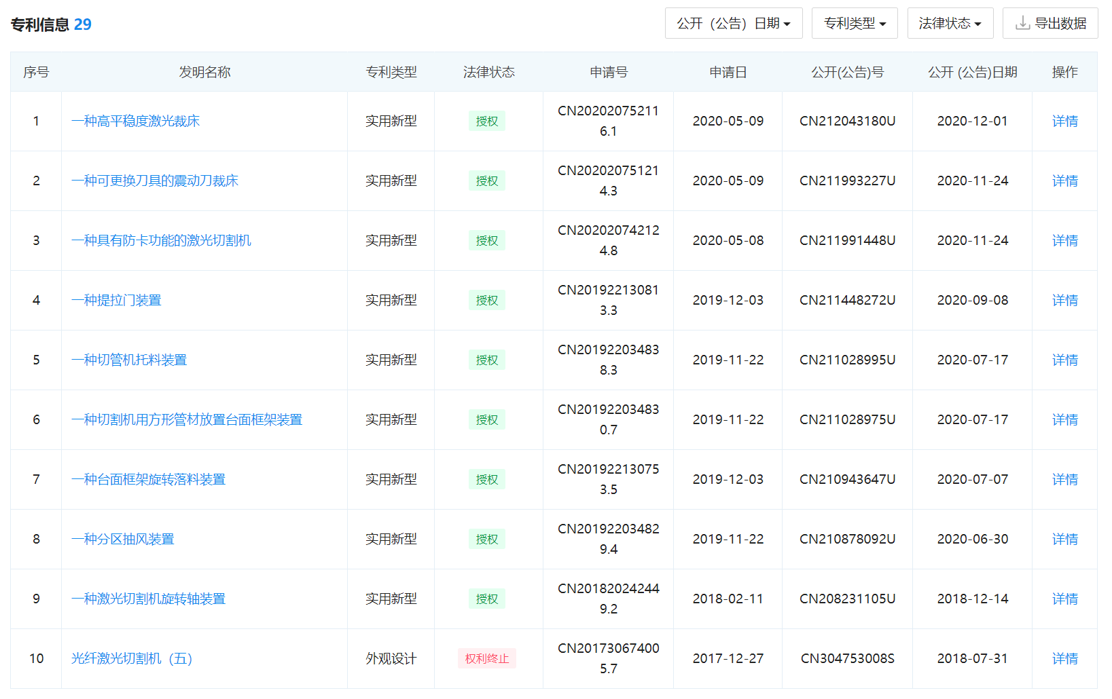
Task: Open patent 一种可更换刀具的震动刀裁床
Action: (x=154, y=181)
